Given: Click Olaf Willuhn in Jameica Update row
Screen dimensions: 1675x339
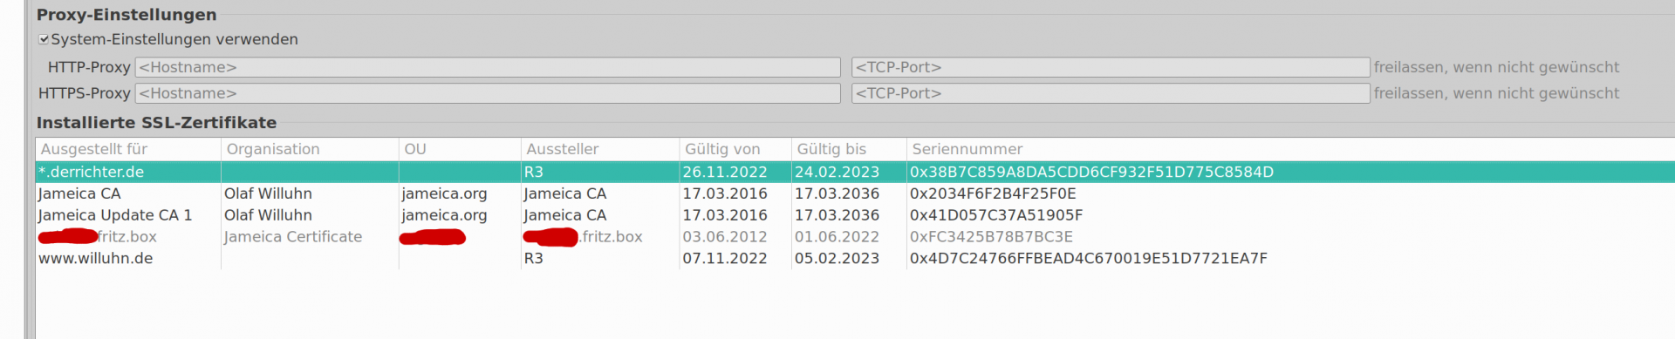Looking at the screenshot, I should coord(268,215).
